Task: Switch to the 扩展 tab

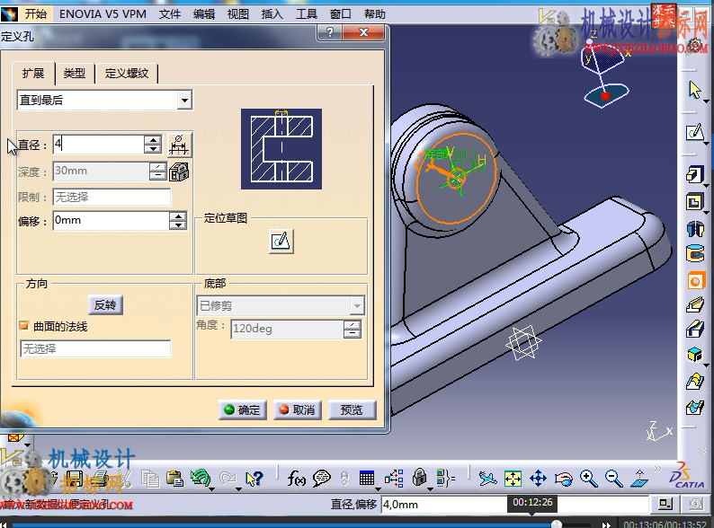Action: click(33, 74)
